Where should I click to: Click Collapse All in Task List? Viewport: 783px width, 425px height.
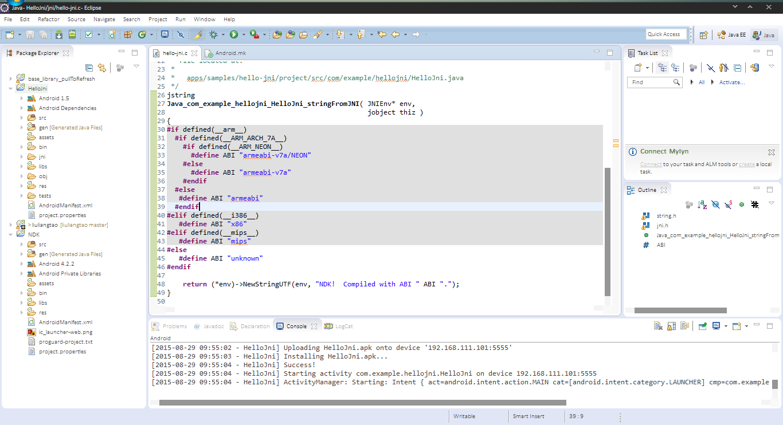[738, 68]
